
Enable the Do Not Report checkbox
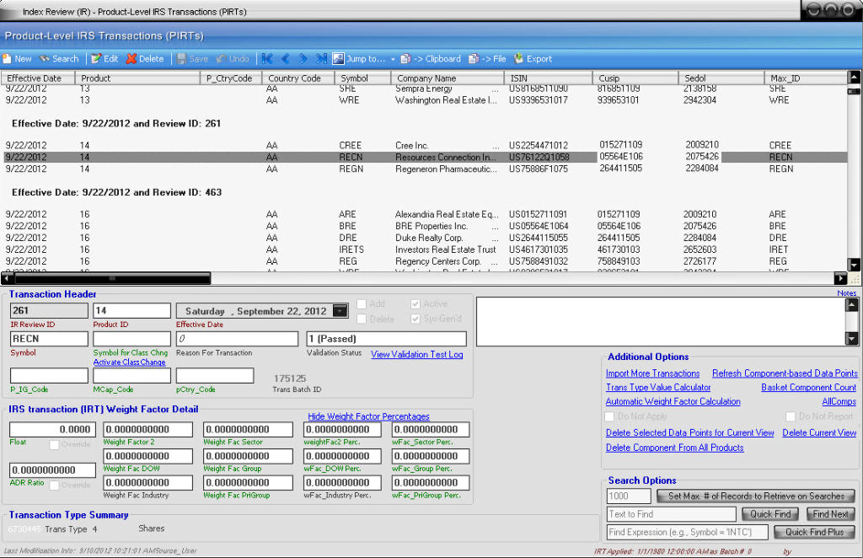pyautogui.click(x=791, y=416)
